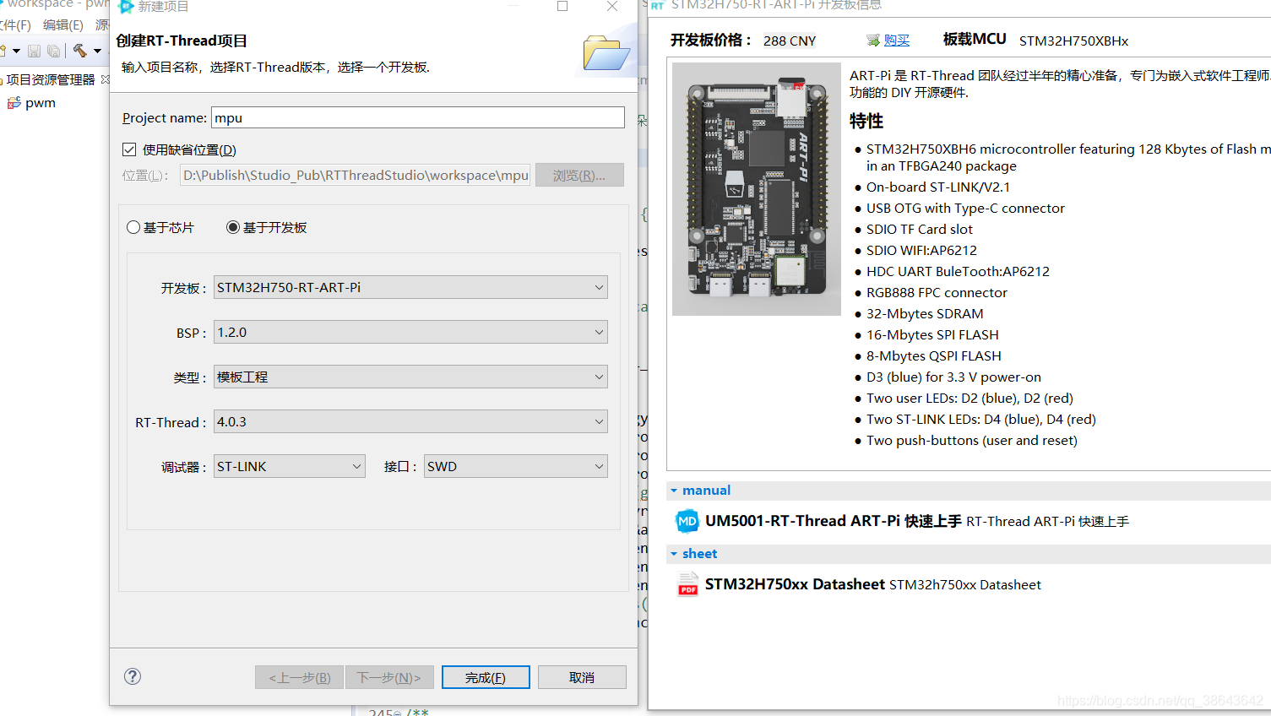Open the 接口 dropdown SWD
1271x716 pixels.
pyautogui.click(x=516, y=466)
